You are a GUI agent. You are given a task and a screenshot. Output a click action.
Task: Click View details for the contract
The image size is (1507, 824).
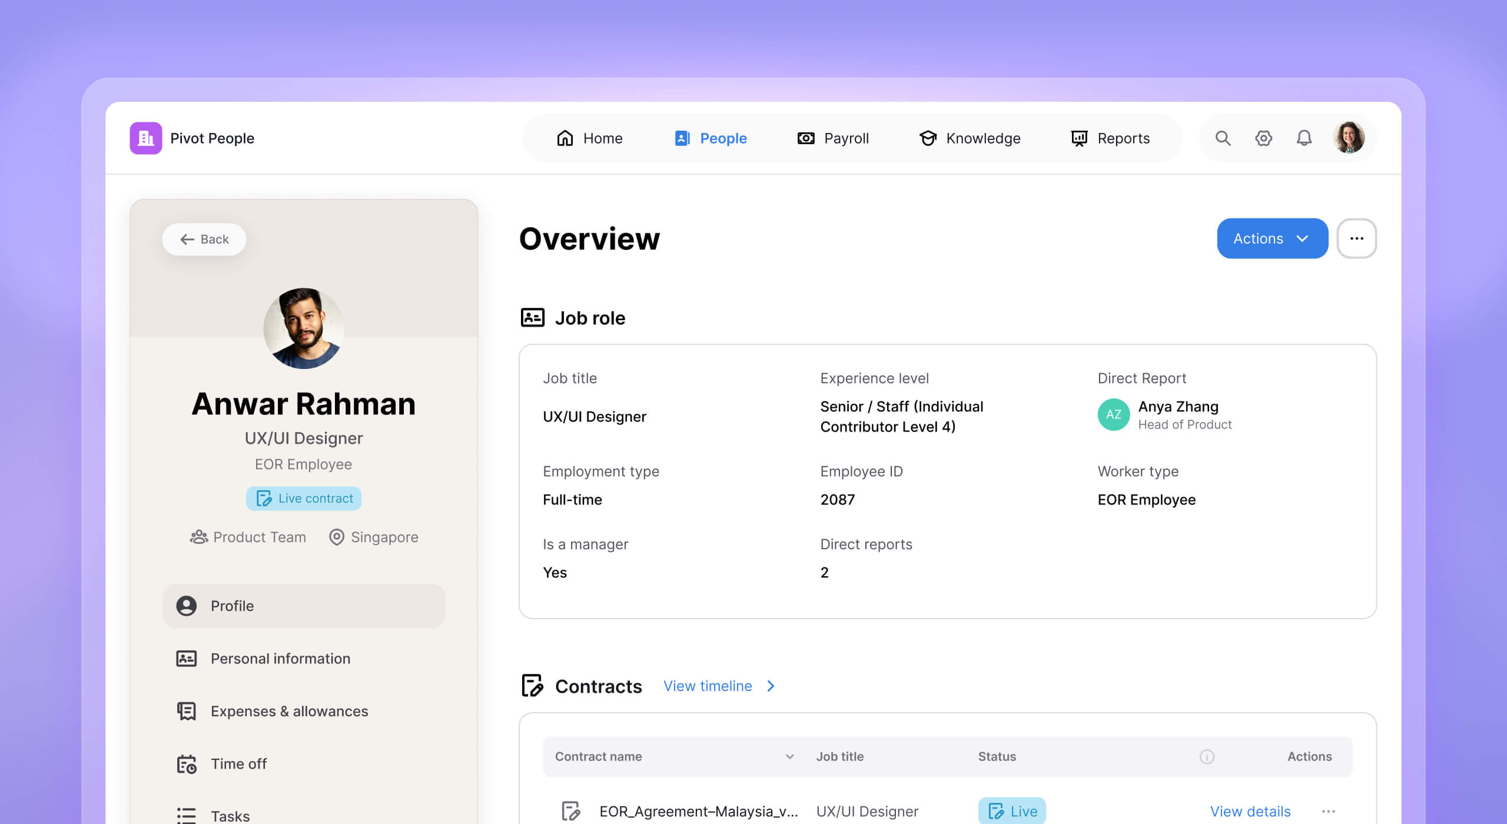click(x=1250, y=812)
